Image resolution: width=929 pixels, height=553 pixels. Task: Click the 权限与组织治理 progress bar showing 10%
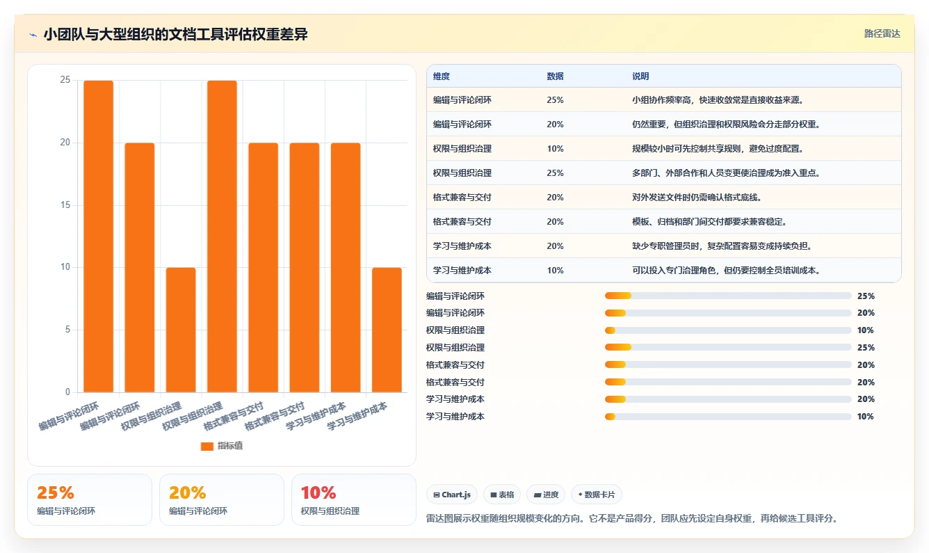(x=728, y=330)
